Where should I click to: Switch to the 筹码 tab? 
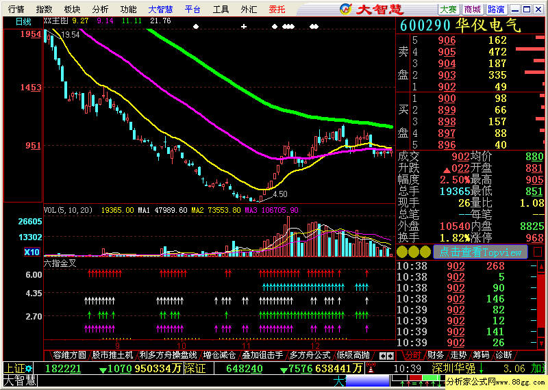point(481,355)
